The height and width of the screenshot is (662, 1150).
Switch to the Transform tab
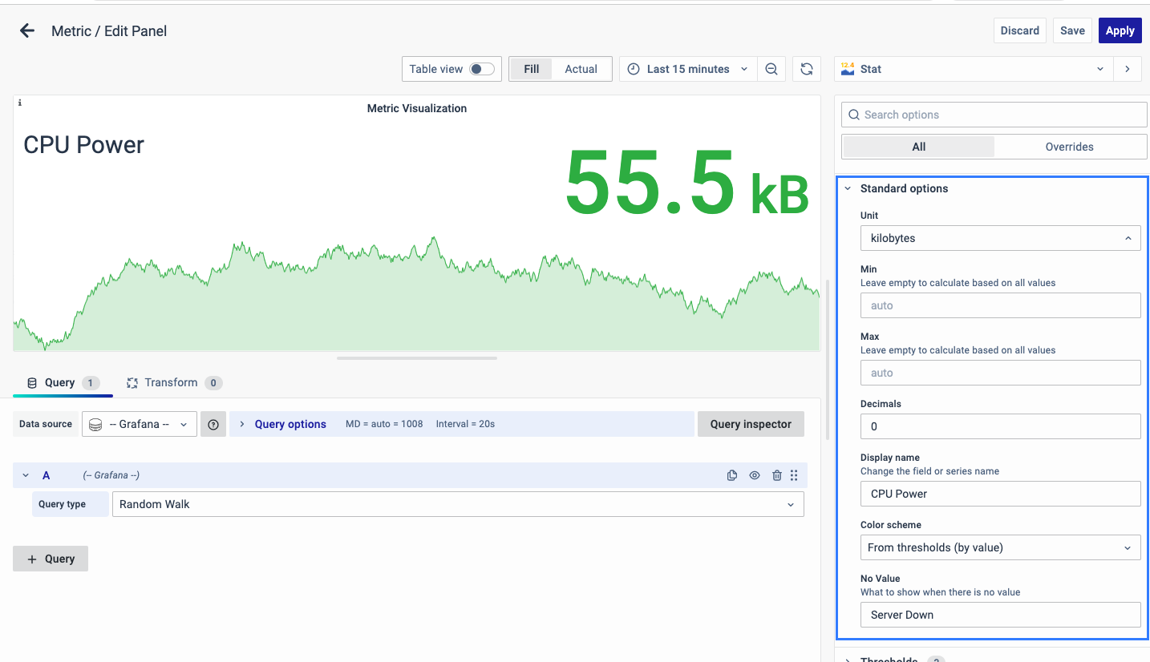[x=171, y=383]
